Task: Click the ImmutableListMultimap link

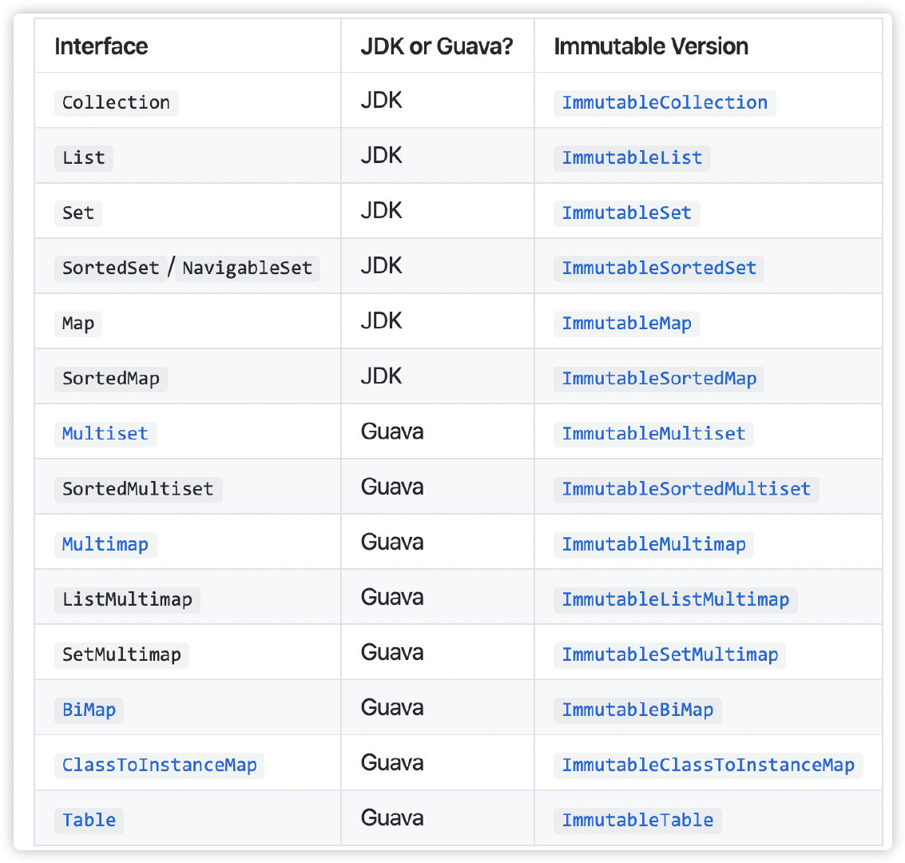Action: 675,599
